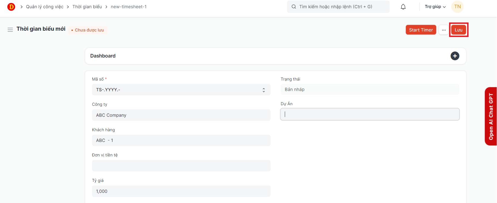The height and width of the screenshot is (203, 497).
Task: Expand the Trợ giúp help menu
Action: pyautogui.click(x=435, y=7)
